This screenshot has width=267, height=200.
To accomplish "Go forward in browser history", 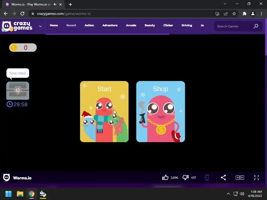I will coord(14,14).
